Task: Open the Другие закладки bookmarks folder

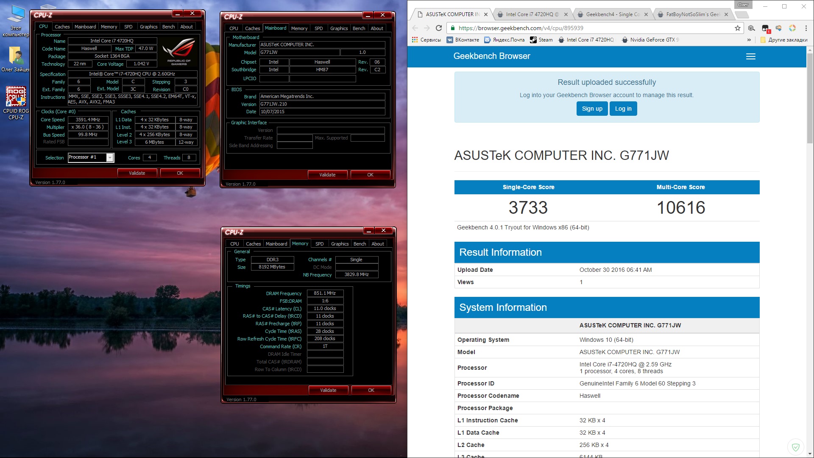Action: click(x=784, y=40)
